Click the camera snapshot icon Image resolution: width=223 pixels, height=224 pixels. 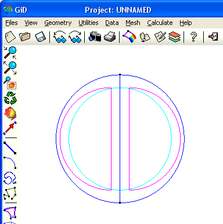click(x=95, y=37)
